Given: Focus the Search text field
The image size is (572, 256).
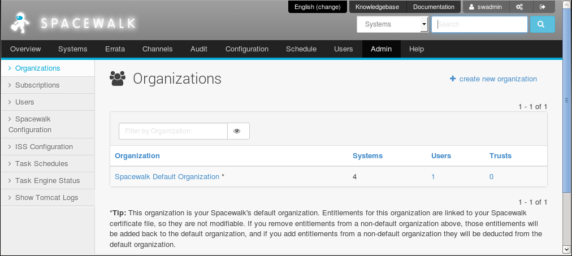Looking at the screenshot, I should coord(479,24).
